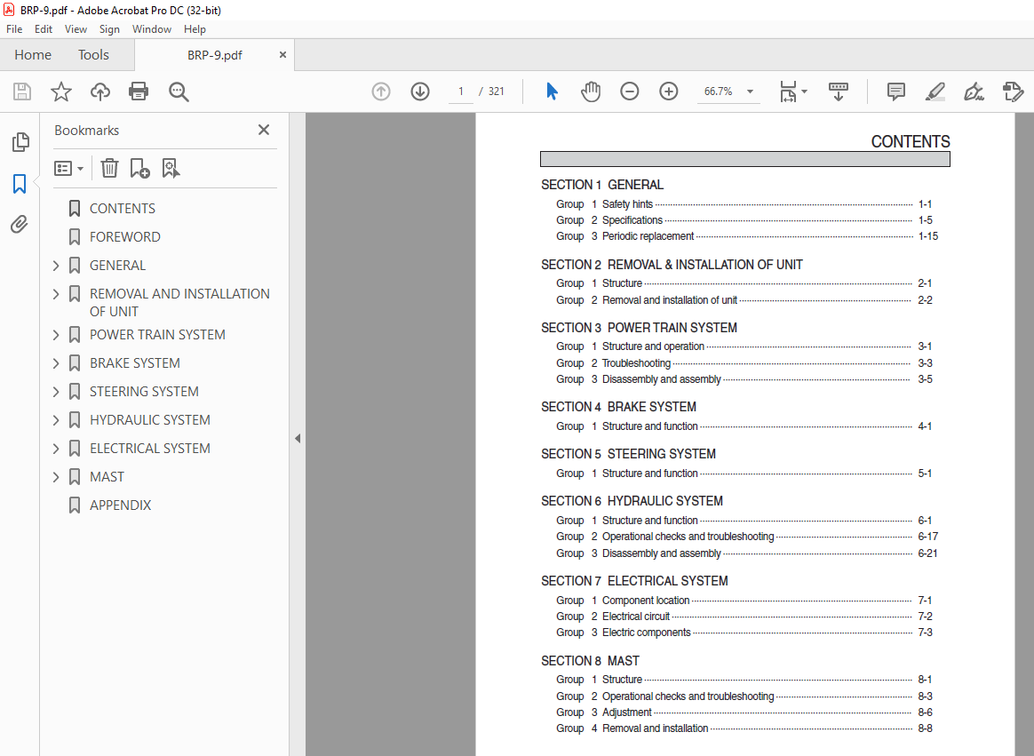Expand the POWER TRAIN SYSTEM bookmark
This screenshot has width=1034, height=756.
pyautogui.click(x=56, y=335)
